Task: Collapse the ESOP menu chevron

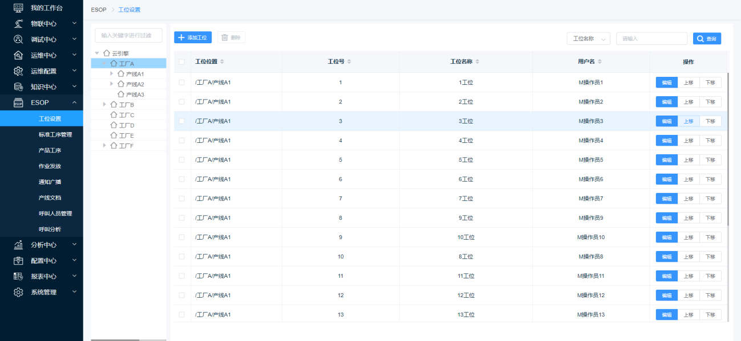Action: pyautogui.click(x=74, y=102)
